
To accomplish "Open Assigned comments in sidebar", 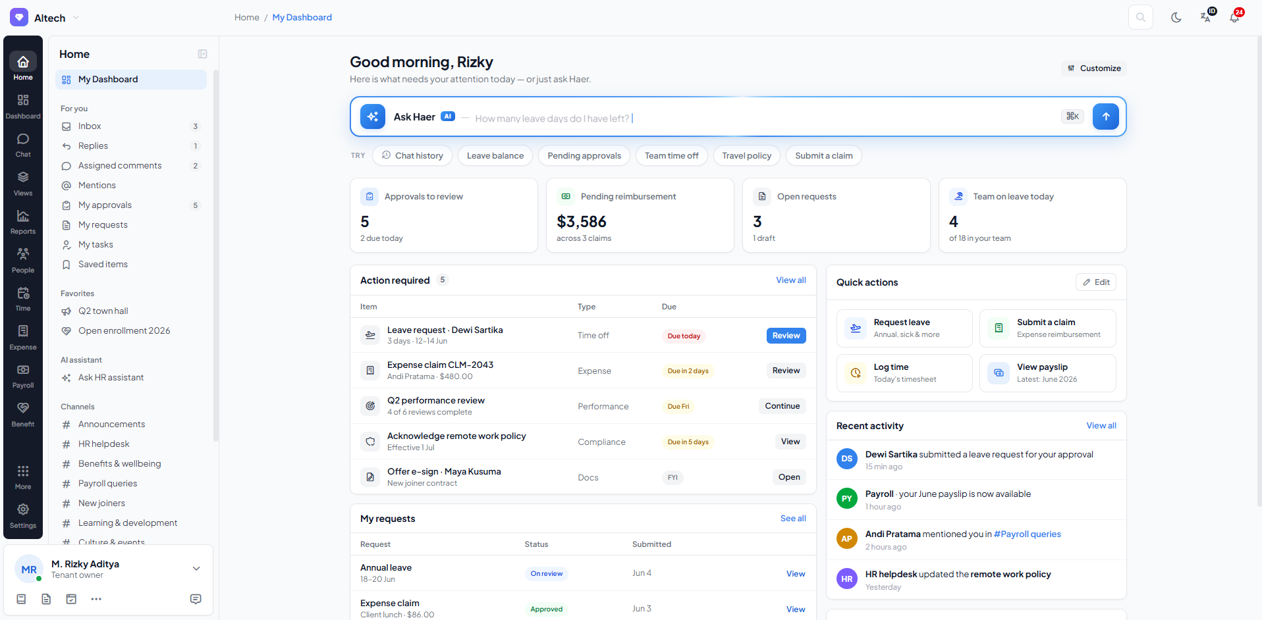I will 131,166.
